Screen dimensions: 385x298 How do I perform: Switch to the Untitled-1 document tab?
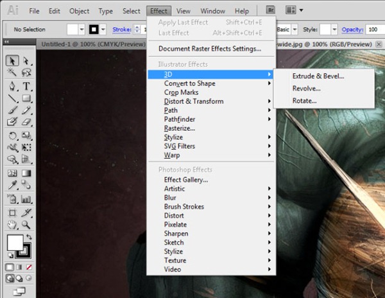click(x=93, y=44)
